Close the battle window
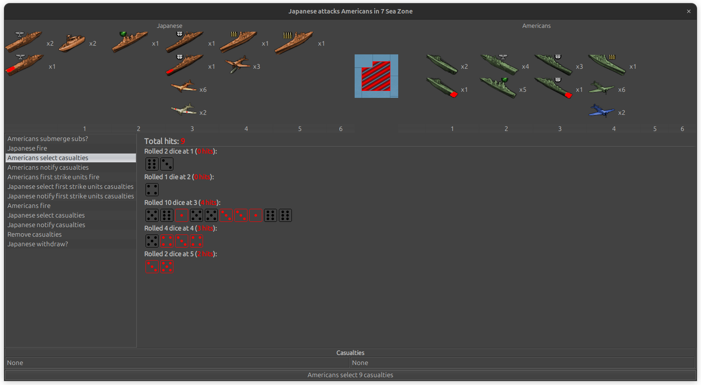The width and height of the screenshot is (701, 385). (x=689, y=11)
